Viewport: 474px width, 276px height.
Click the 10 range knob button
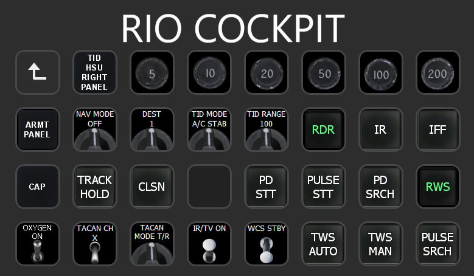pos(209,72)
